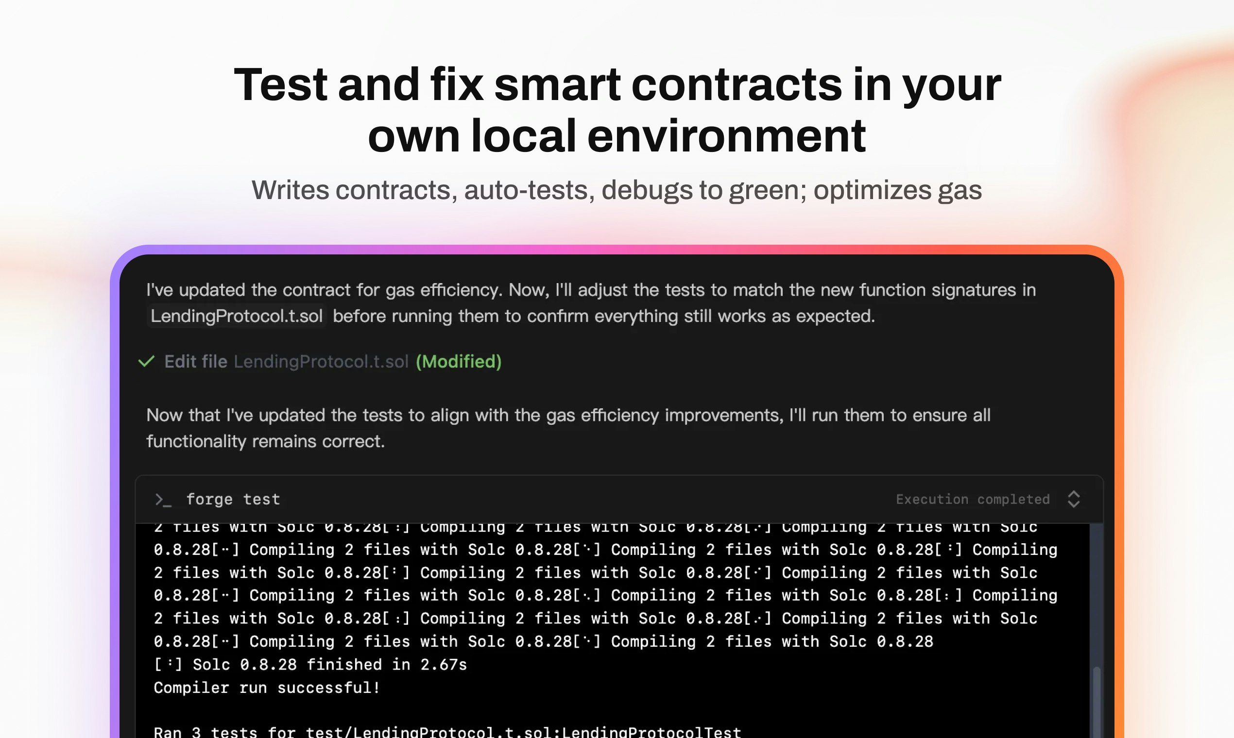The height and width of the screenshot is (738, 1234).
Task: Click the terminal output scrollbar thumb
Action: 1096,701
